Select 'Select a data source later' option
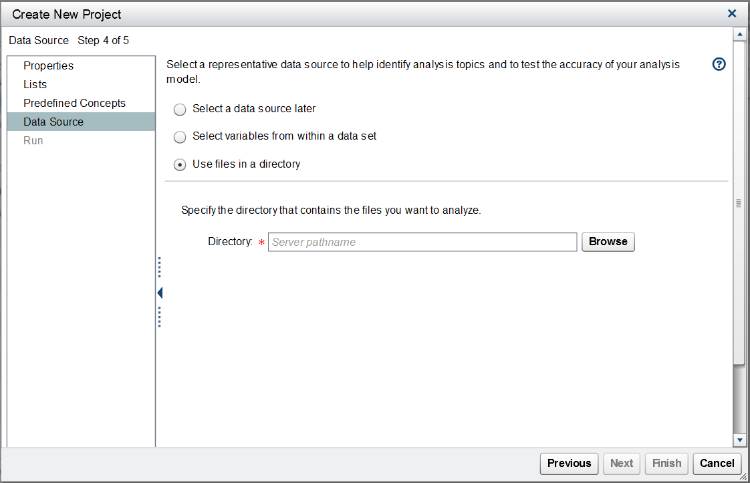Screen dimensions: 750x483 tap(180, 110)
